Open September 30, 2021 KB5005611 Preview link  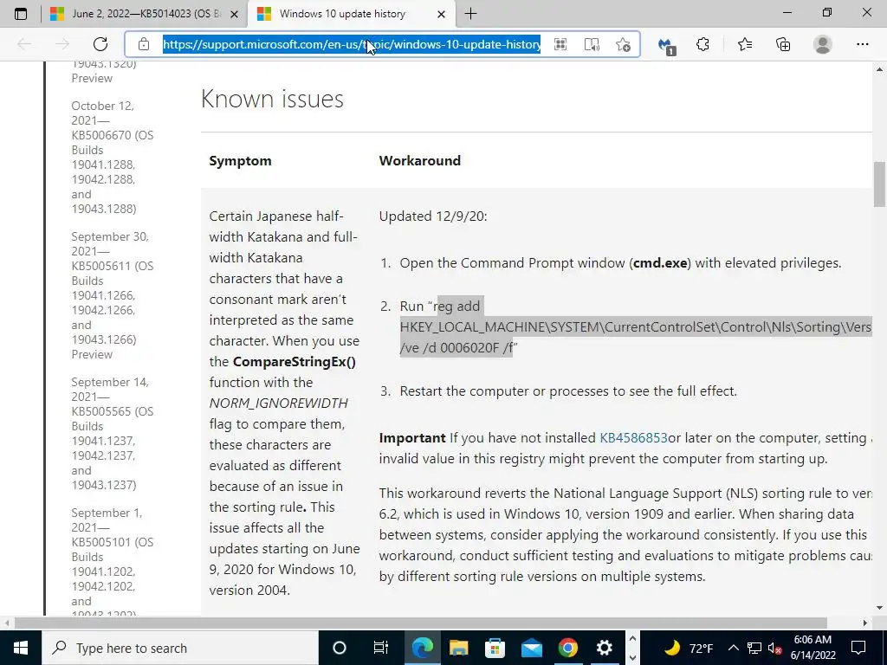[x=112, y=295]
